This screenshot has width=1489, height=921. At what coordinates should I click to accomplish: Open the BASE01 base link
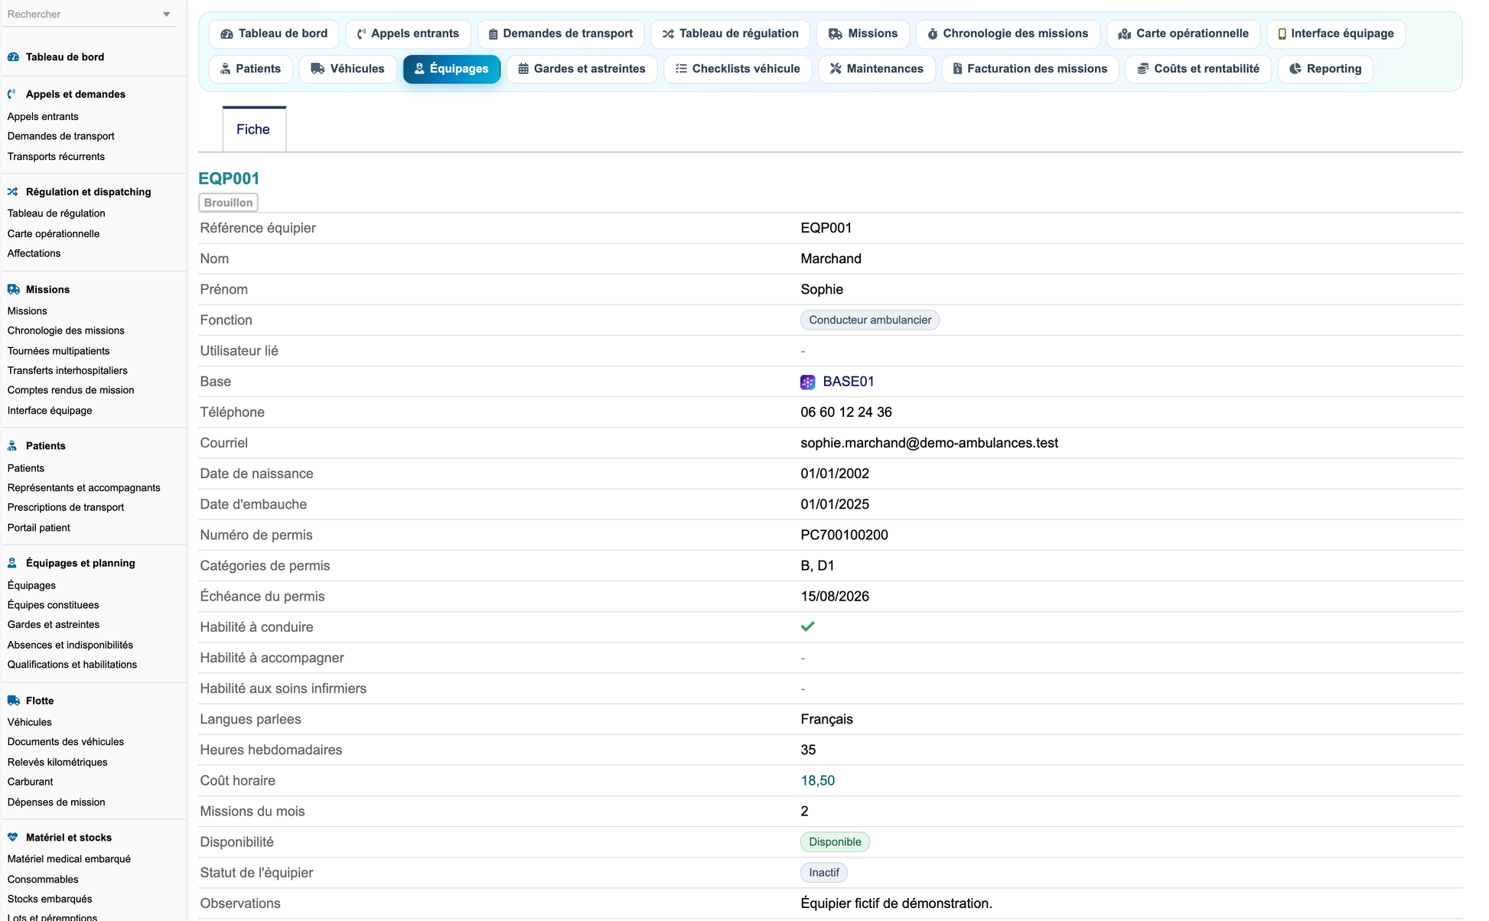pos(848,382)
